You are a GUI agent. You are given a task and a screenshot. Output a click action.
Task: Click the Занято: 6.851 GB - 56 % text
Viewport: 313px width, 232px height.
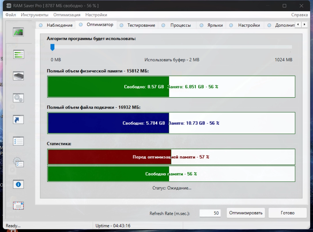tap(193, 87)
